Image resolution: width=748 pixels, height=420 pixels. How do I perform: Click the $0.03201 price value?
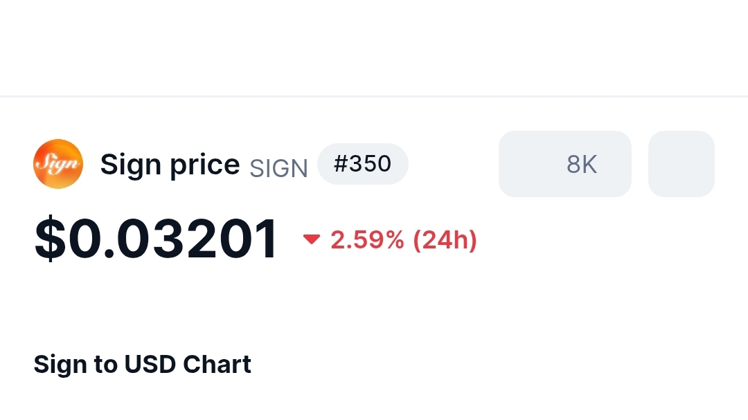pos(157,239)
